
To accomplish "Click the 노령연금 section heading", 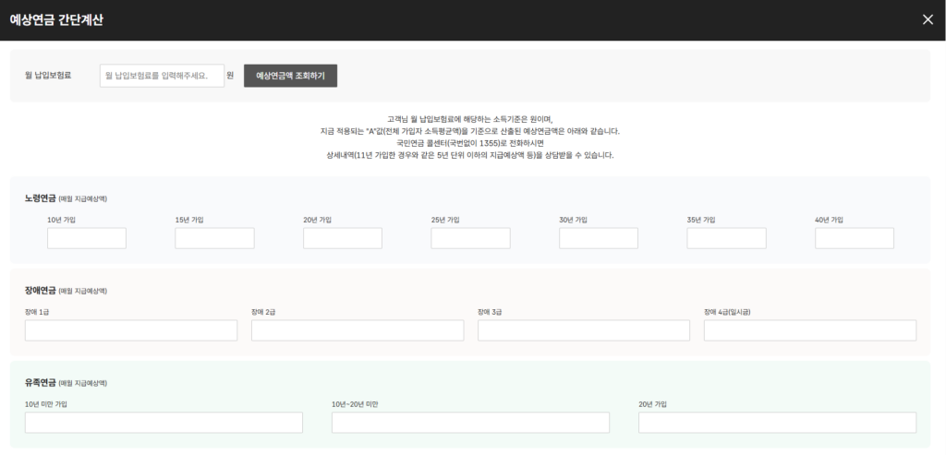I will (x=41, y=198).
